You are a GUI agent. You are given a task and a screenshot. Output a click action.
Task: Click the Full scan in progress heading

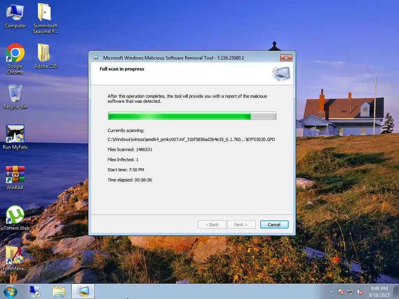pos(122,69)
